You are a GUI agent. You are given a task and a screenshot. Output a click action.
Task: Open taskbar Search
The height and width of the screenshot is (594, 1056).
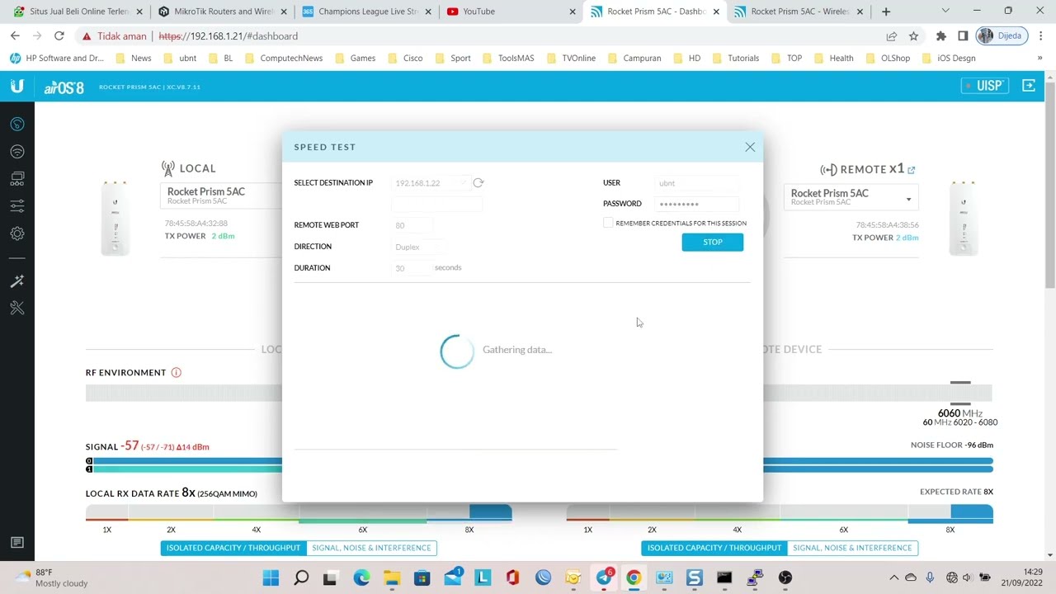301,577
